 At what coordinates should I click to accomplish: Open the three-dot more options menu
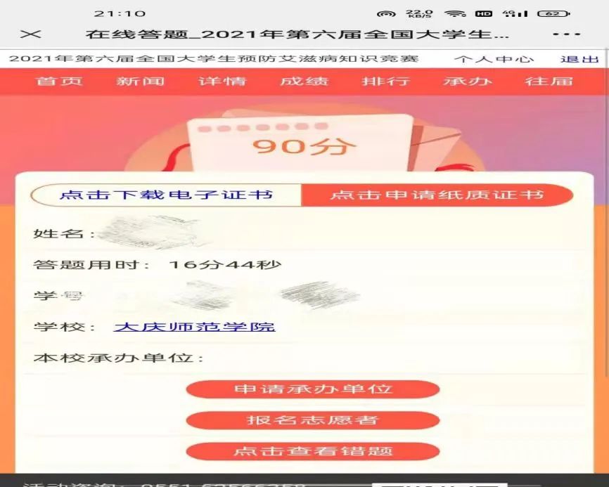click(567, 34)
